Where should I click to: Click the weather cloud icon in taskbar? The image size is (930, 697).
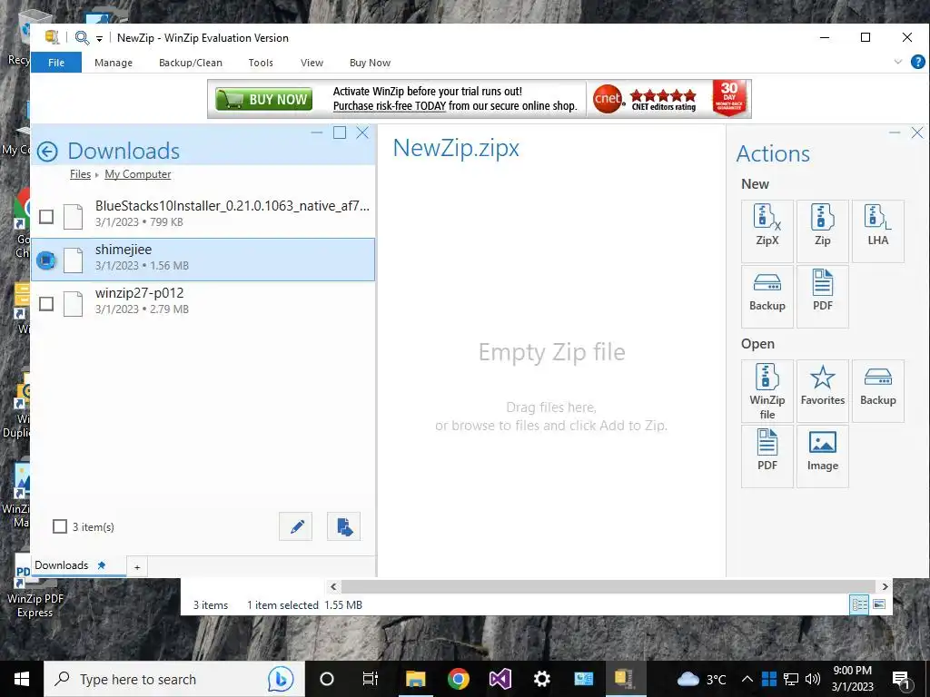688,679
